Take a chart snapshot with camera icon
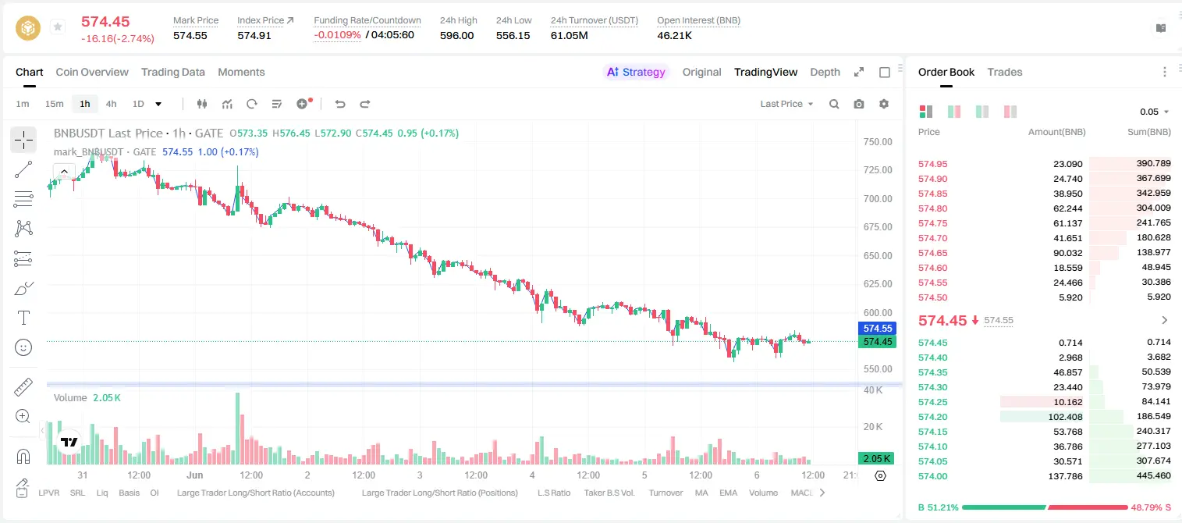 click(x=859, y=104)
